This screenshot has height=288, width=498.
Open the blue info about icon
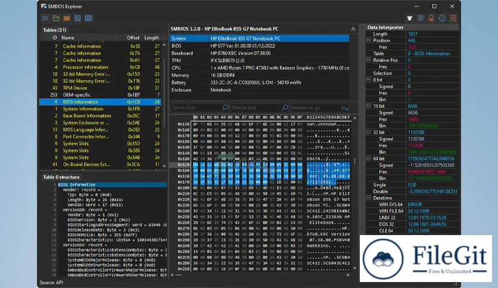coord(442,18)
